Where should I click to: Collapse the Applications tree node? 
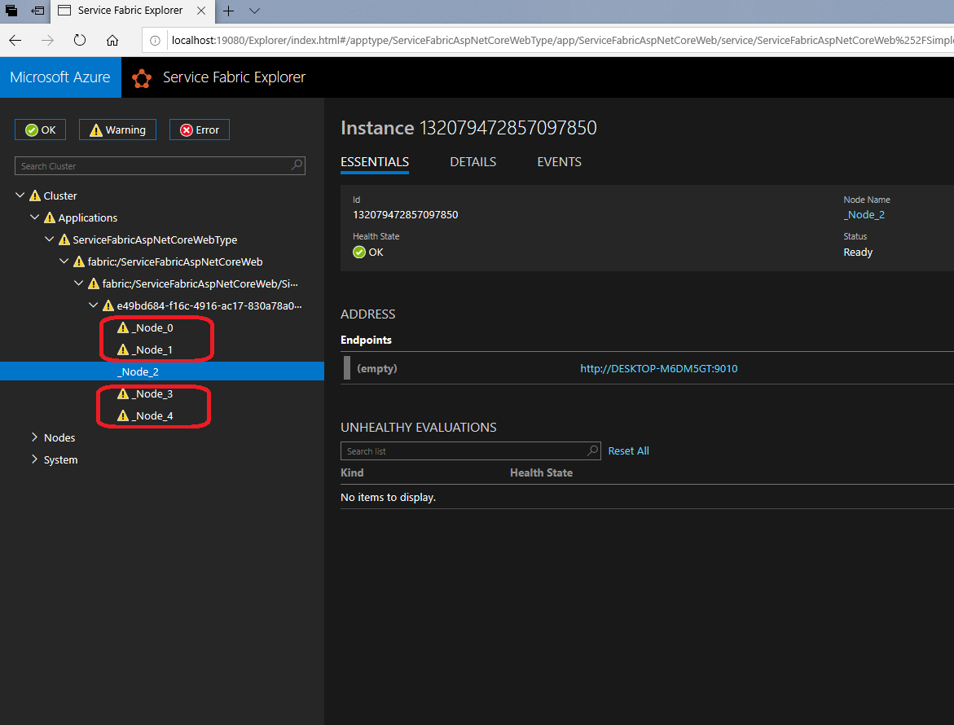[x=35, y=217]
